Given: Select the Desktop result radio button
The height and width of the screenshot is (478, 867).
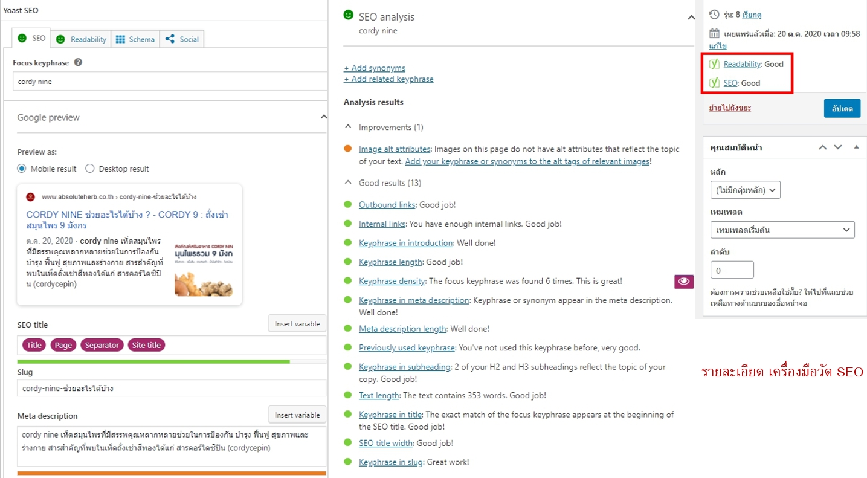Looking at the screenshot, I should coord(90,169).
